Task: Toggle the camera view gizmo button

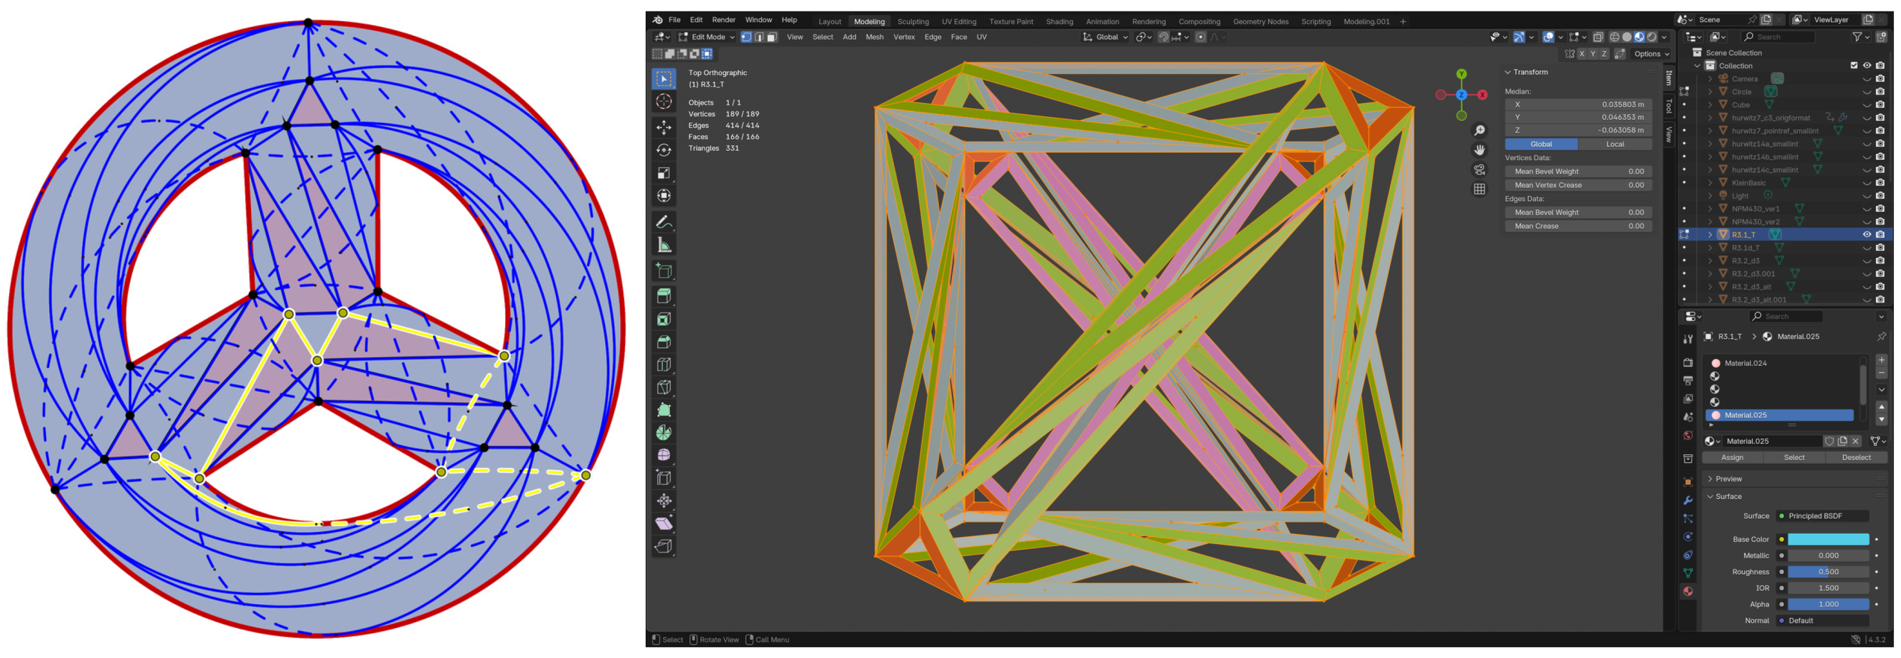Action: click(1479, 170)
